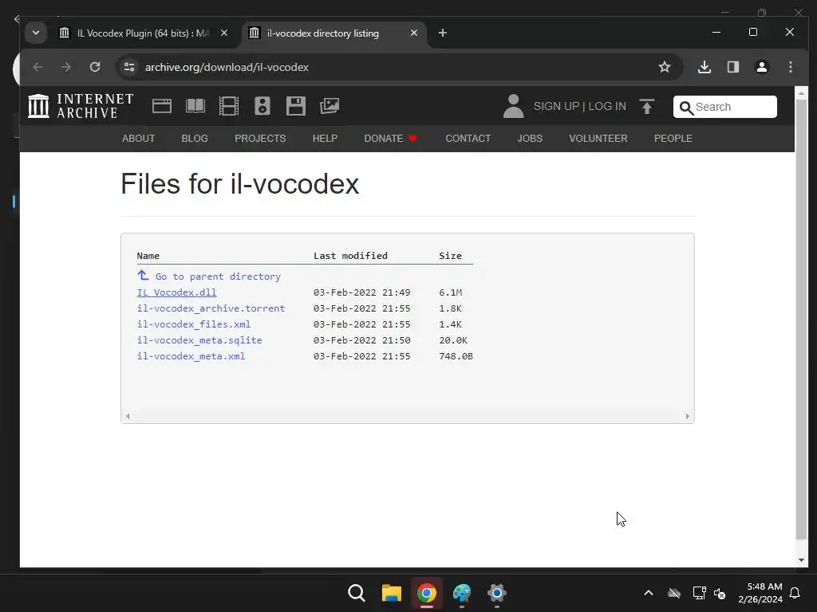817x612 pixels.
Task: Open Settings gear from taskbar
Action: (496, 593)
